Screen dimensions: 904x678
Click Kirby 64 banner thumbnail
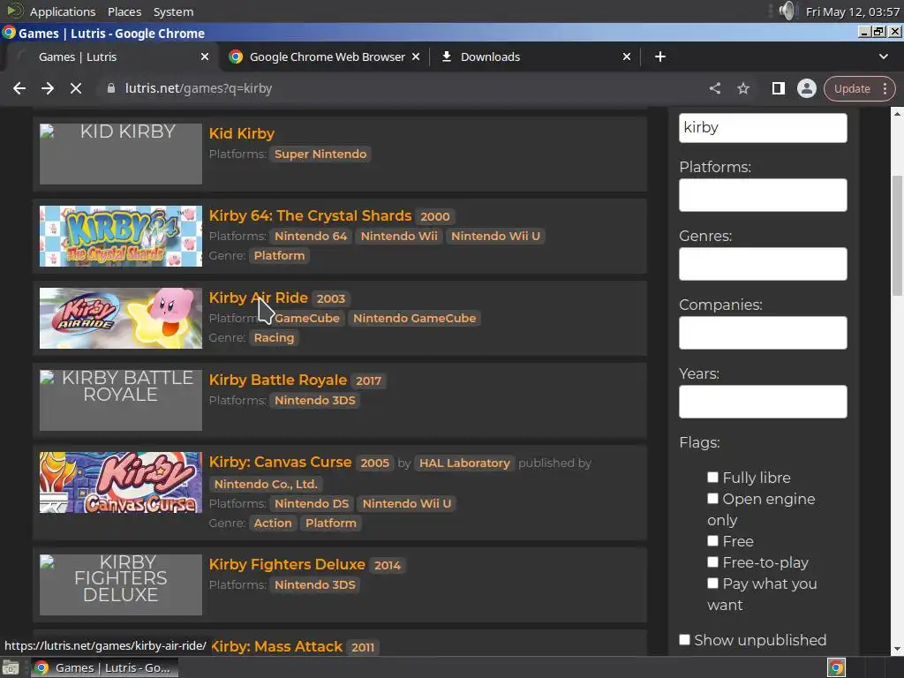[x=120, y=236]
